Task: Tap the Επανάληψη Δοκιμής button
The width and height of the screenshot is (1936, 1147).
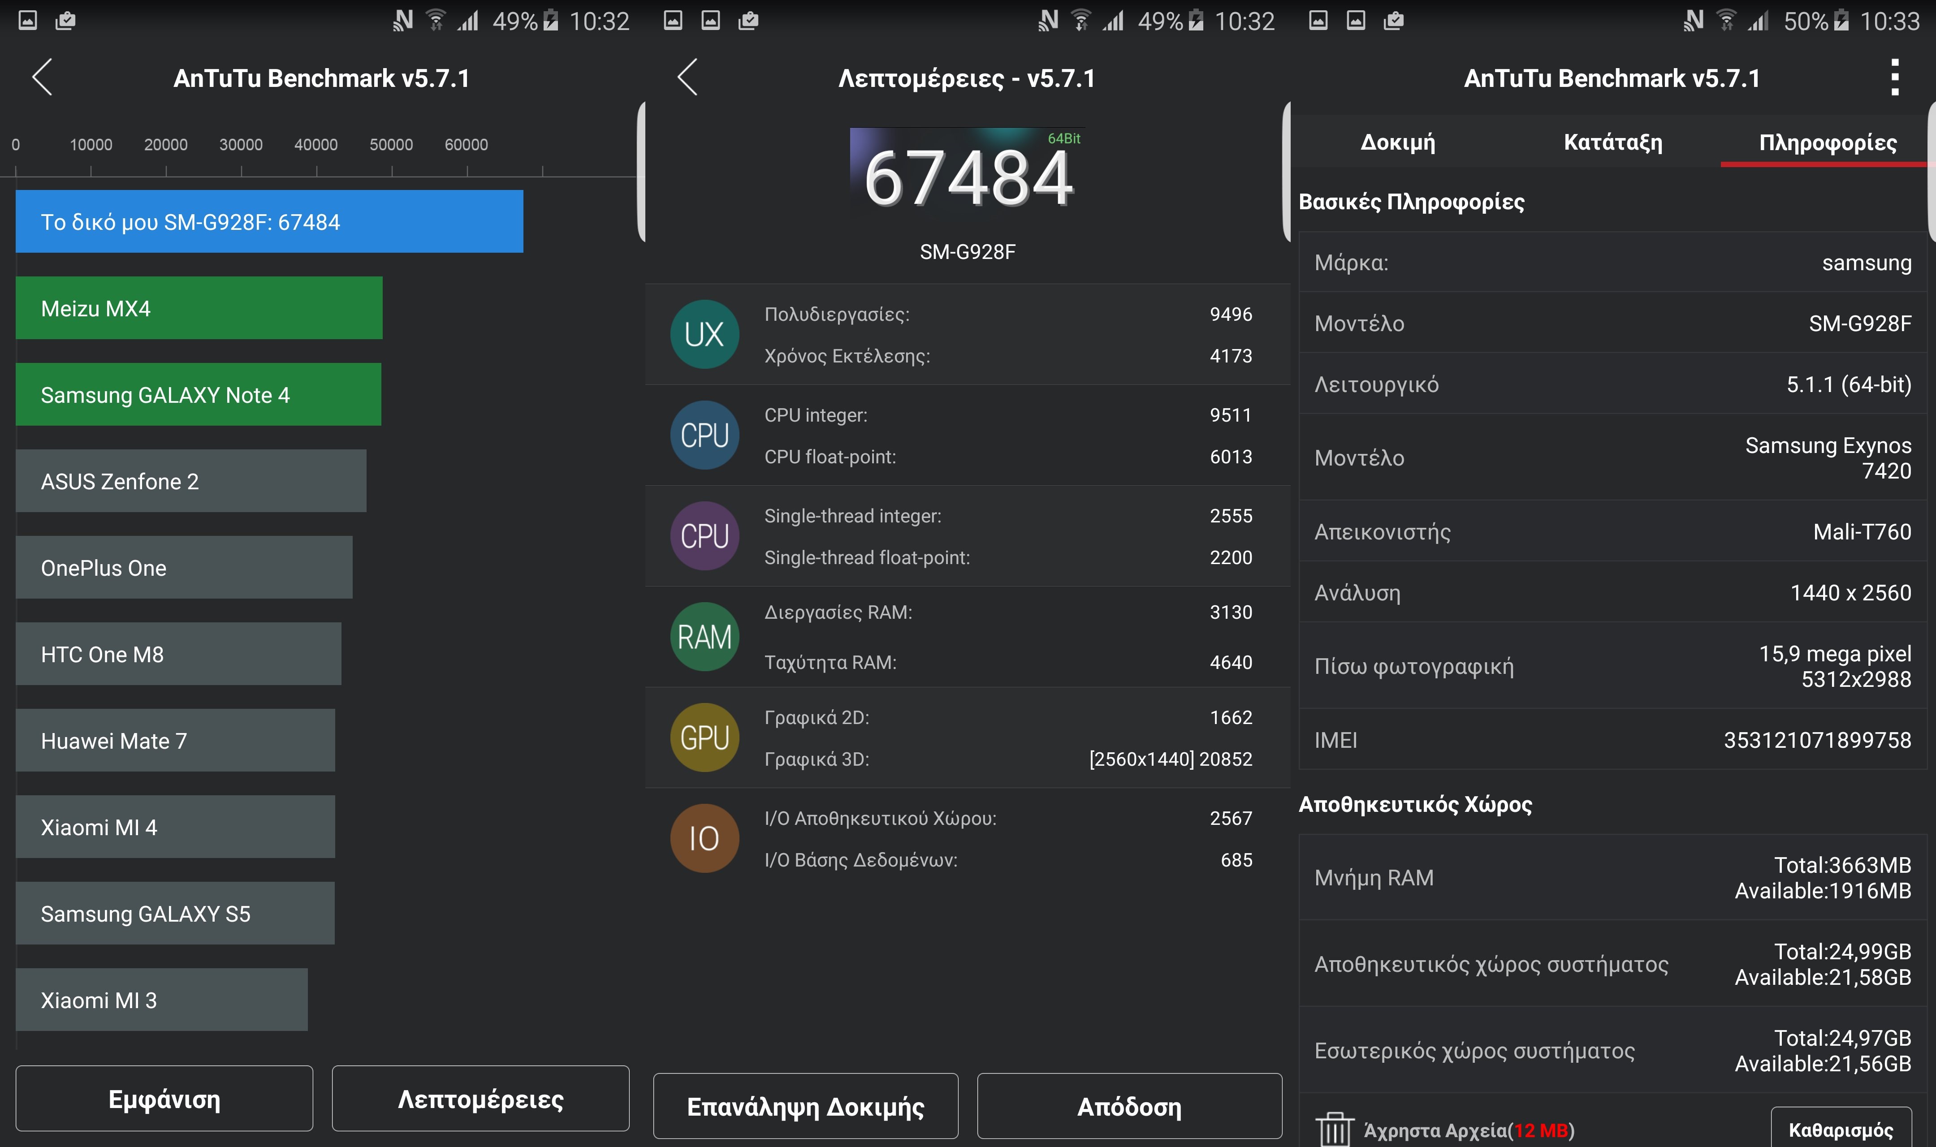Action: (805, 1106)
